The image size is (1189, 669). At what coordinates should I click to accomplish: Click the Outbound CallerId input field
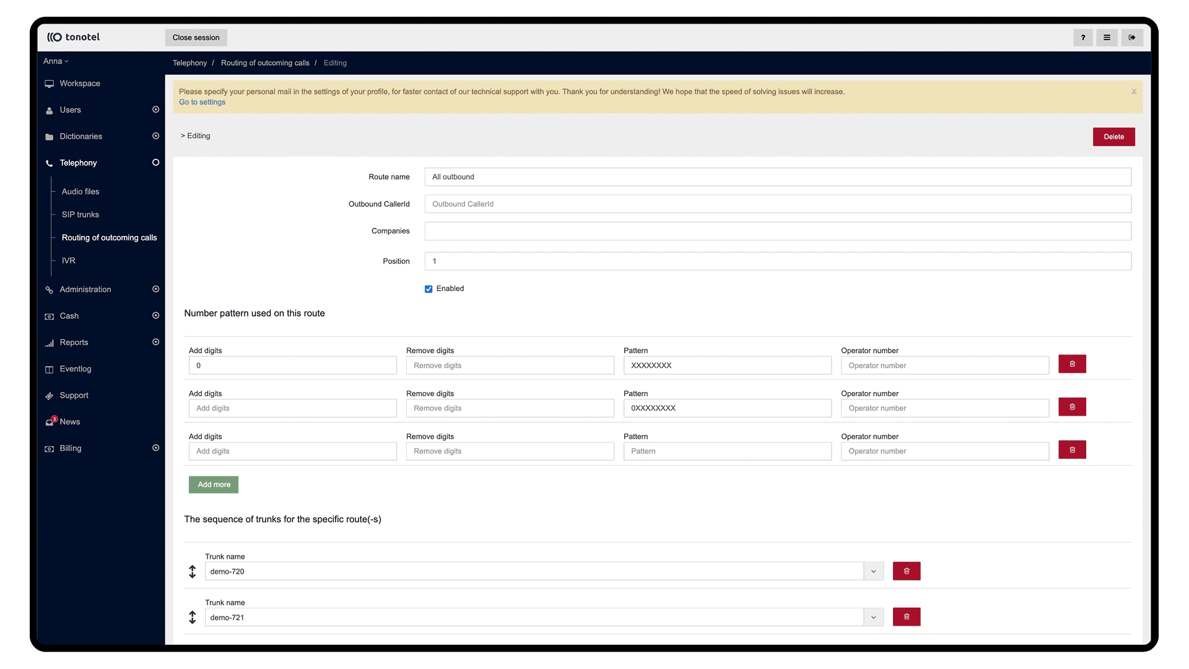click(777, 204)
